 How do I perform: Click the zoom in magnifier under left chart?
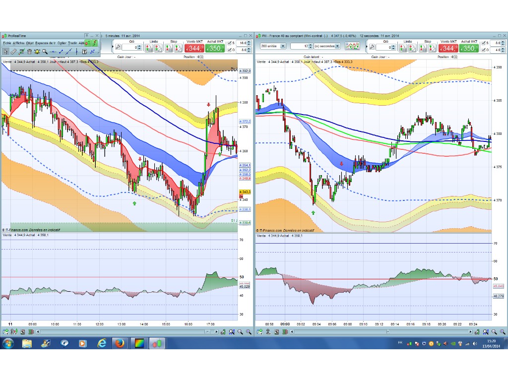(249, 332)
